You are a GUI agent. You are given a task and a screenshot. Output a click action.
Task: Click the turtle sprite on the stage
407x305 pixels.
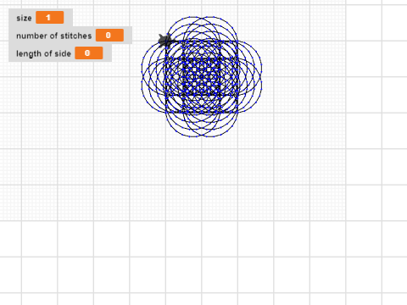coord(164,40)
